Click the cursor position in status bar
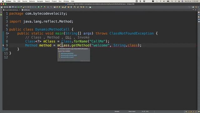The image size is (200, 113). pyautogui.click(x=145, y=111)
